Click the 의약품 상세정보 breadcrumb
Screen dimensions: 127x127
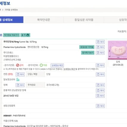click(x=11, y=10)
